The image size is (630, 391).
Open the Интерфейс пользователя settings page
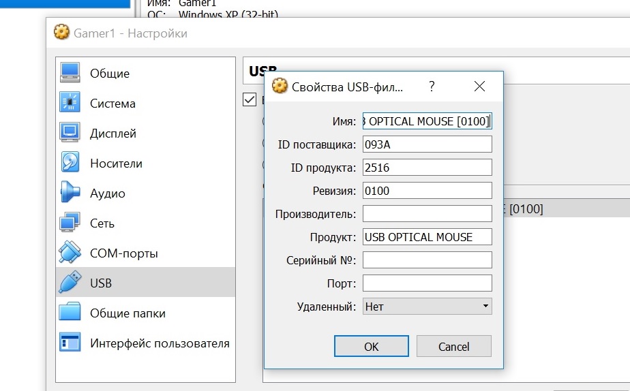click(160, 343)
